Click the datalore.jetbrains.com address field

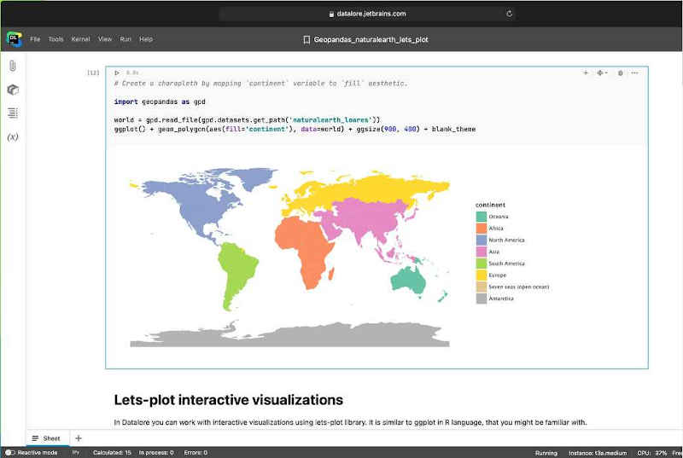(x=367, y=14)
